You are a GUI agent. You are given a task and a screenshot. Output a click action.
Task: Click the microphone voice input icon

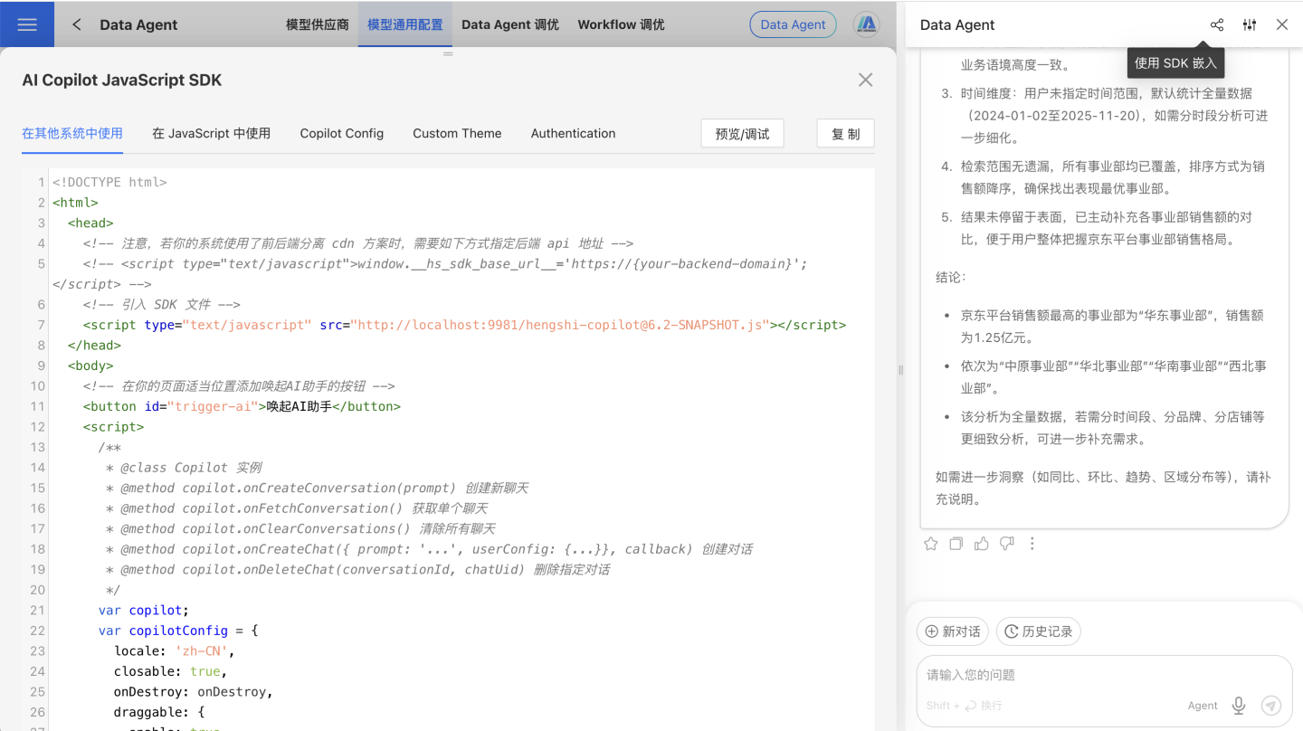1239,706
